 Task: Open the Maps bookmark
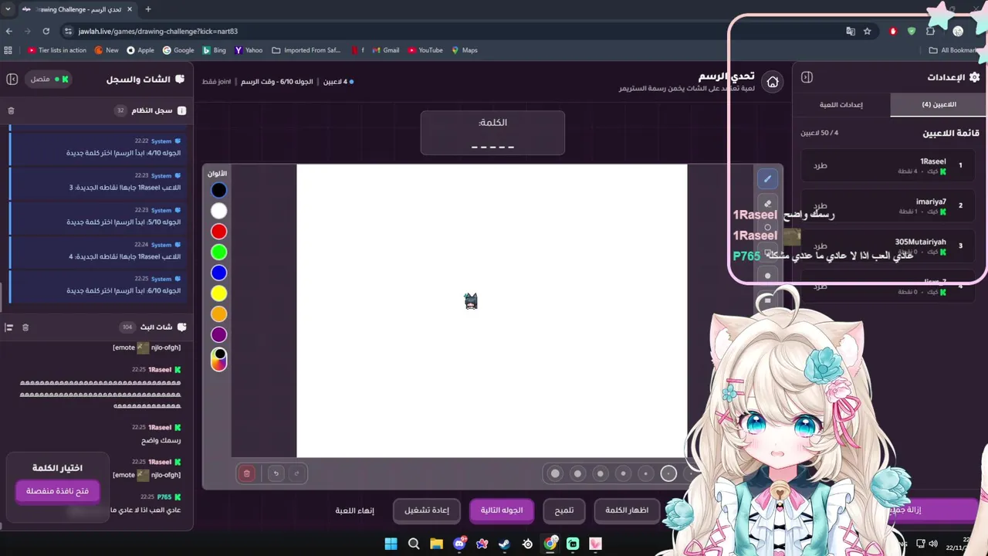tap(465, 50)
